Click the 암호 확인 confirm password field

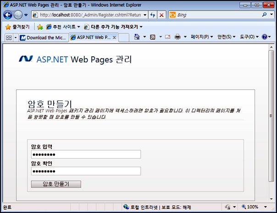(86, 171)
